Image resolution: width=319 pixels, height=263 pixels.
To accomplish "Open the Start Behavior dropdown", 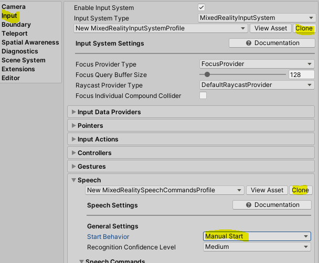I will 257,236.
